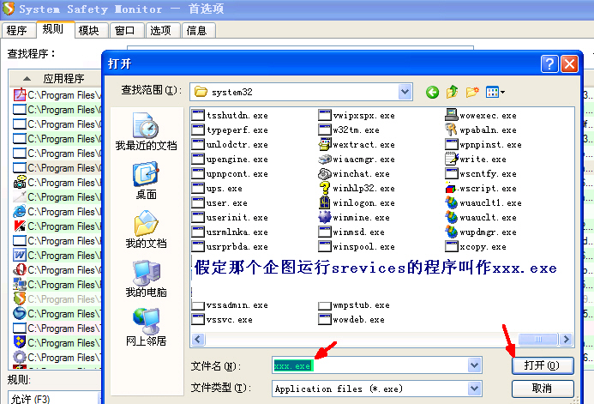594x404 pixels.
Task: Select wextract.exe file
Action: pyautogui.click(x=357, y=145)
